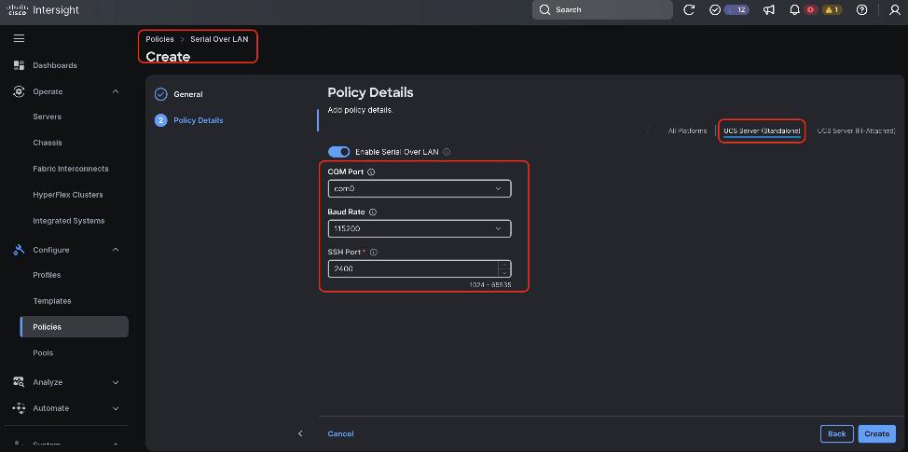Switch to UCS Server (FI-Attached) tab
This screenshot has width=908, height=452.
pos(856,130)
